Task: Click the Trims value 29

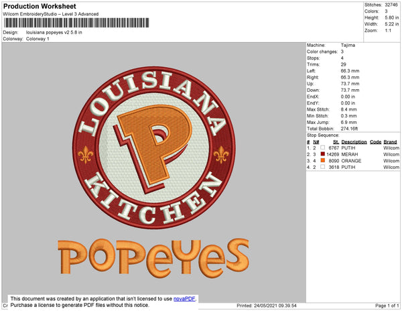Action: pyautogui.click(x=344, y=64)
